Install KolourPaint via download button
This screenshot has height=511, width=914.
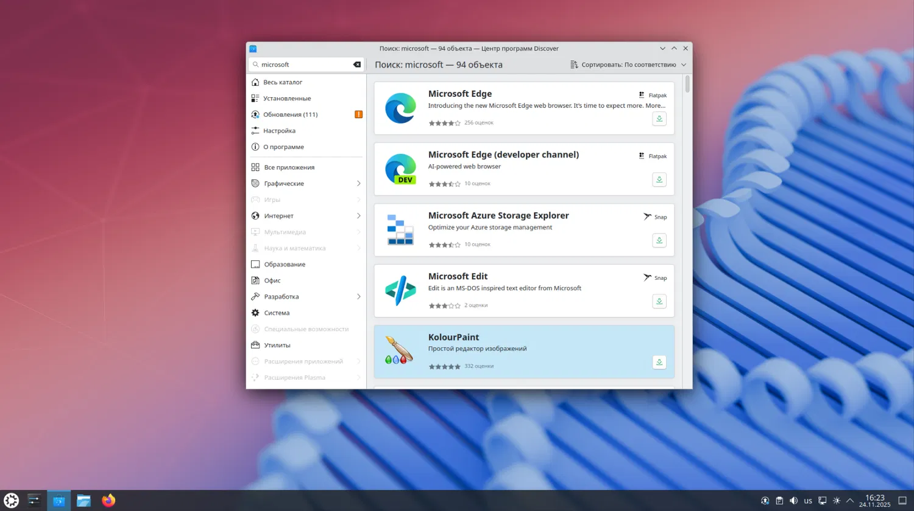pos(659,363)
